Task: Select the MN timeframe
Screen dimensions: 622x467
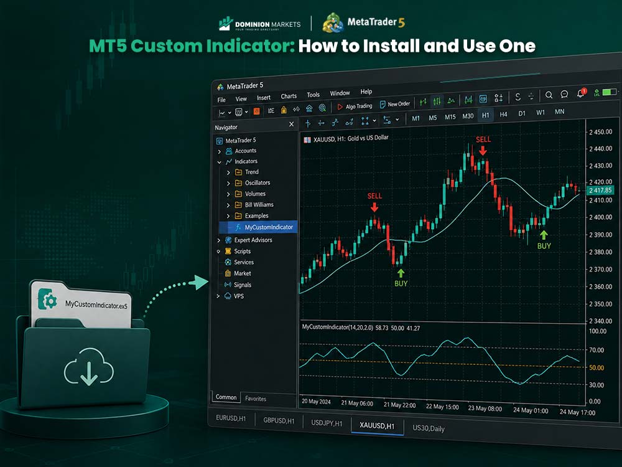Action: [559, 111]
